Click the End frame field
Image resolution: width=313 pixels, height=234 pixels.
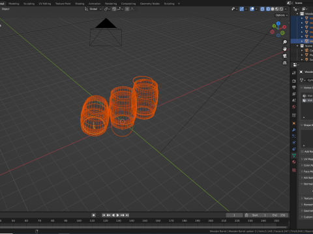click(x=279, y=215)
